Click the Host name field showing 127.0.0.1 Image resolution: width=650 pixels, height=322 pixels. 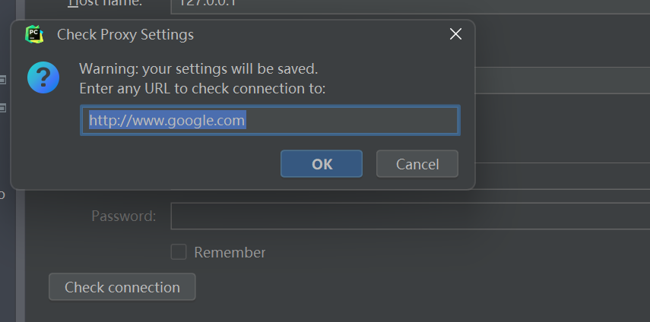pyautogui.click(x=411, y=6)
